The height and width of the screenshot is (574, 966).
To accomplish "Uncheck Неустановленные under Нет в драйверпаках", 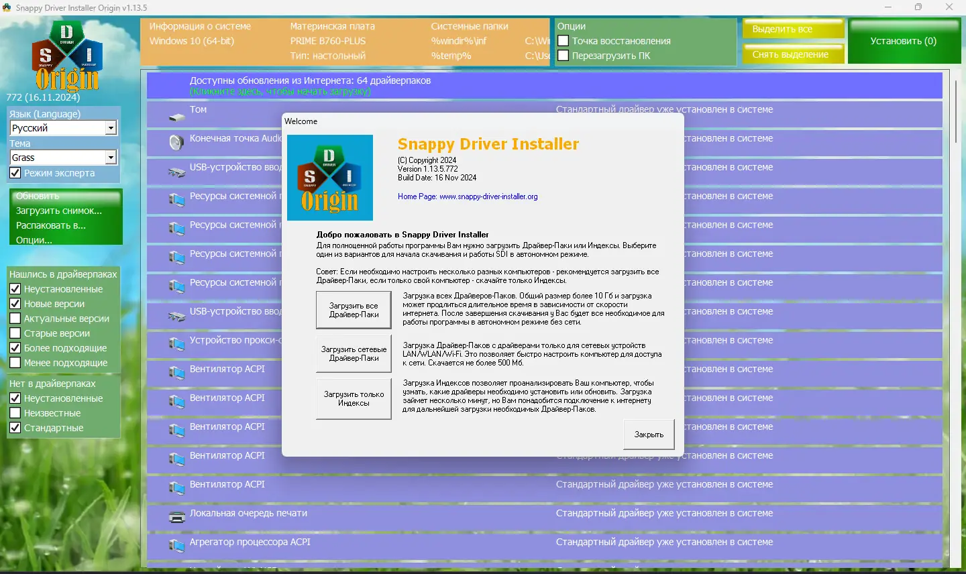I will [15, 398].
